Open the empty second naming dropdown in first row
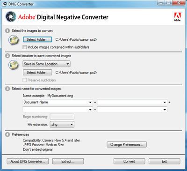Viewport: 187px width, 171px height. [x=132, y=102]
